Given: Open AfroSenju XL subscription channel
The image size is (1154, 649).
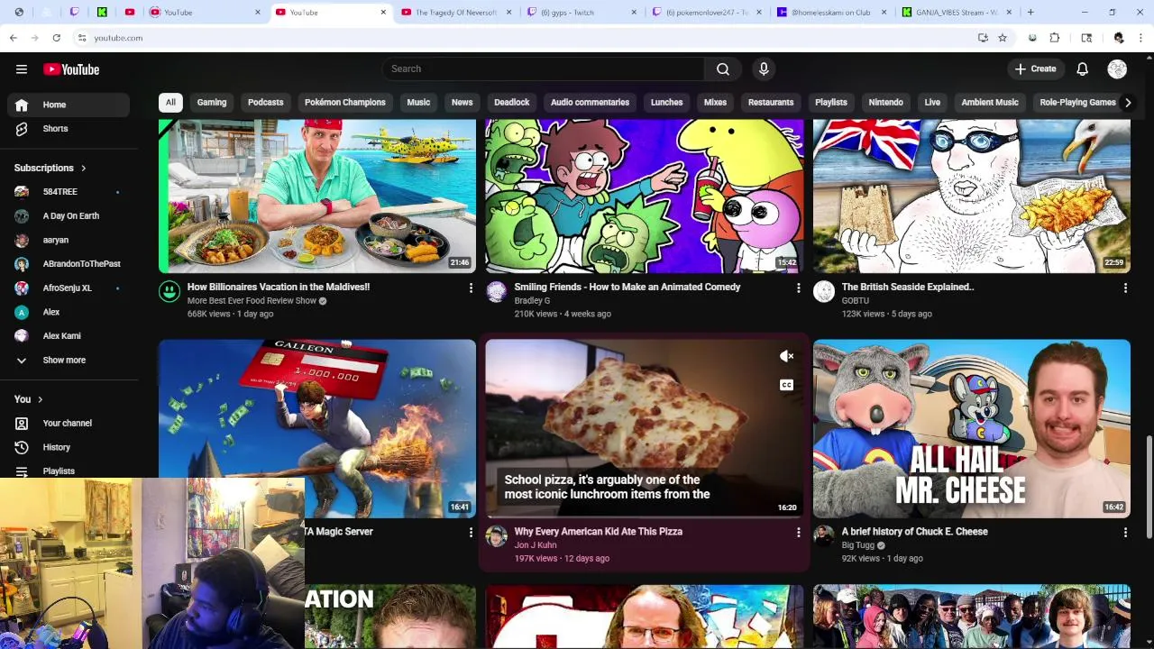Looking at the screenshot, I should (69, 288).
